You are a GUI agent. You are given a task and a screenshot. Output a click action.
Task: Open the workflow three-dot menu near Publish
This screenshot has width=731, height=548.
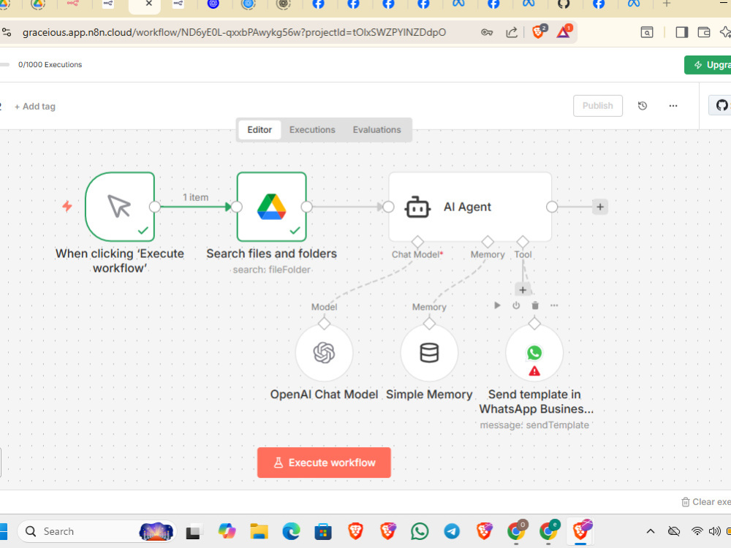[x=673, y=106]
